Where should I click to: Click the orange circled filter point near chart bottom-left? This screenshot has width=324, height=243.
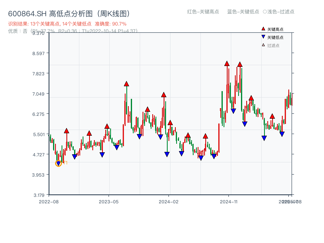click(59, 163)
